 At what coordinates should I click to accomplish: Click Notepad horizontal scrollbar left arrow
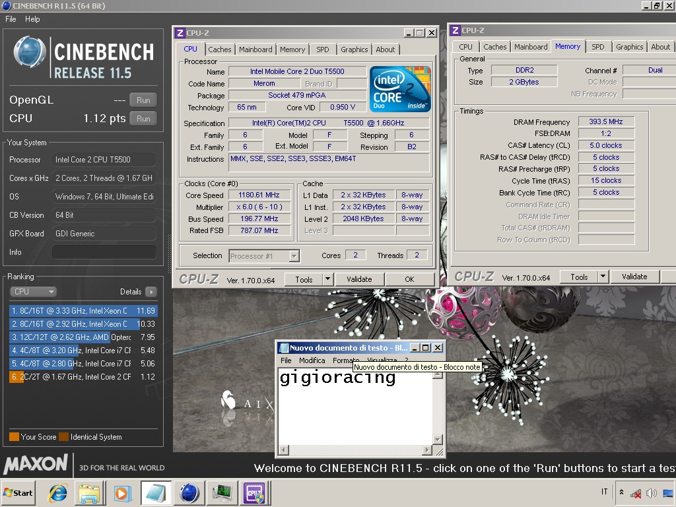coord(283,450)
